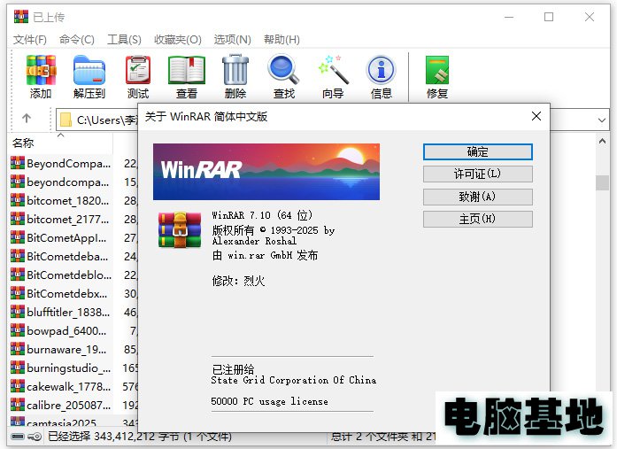Click archive icon next to BitCometdebx...
The height and width of the screenshot is (449, 617).
[18, 293]
